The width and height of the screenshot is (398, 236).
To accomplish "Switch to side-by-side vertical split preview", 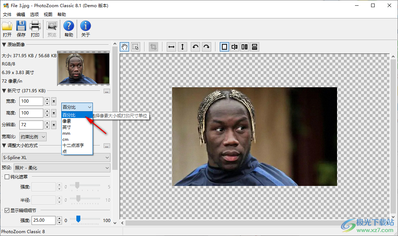I will 245,47.
